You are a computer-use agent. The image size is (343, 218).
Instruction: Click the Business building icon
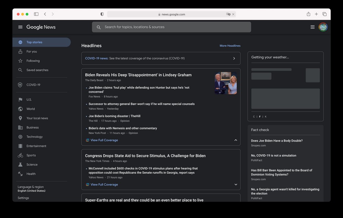(x=20, y=128)
